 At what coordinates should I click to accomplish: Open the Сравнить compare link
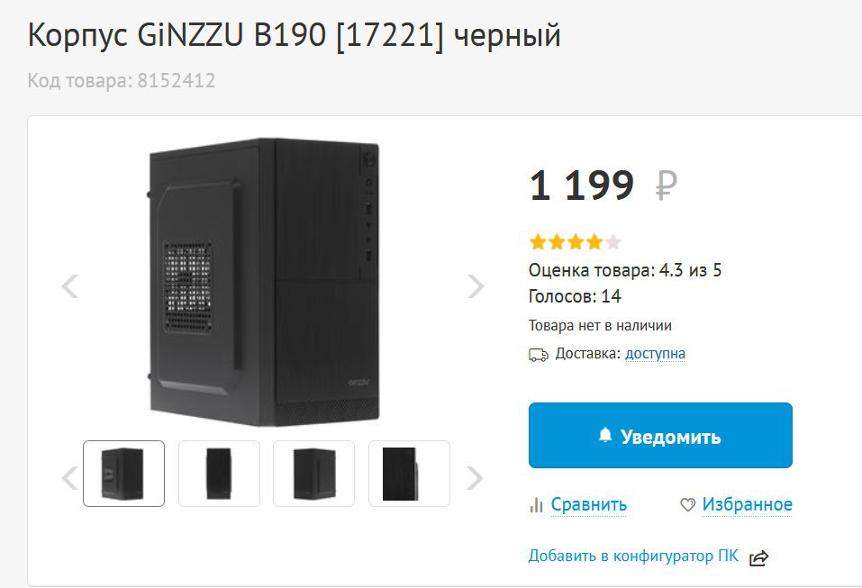589,504
